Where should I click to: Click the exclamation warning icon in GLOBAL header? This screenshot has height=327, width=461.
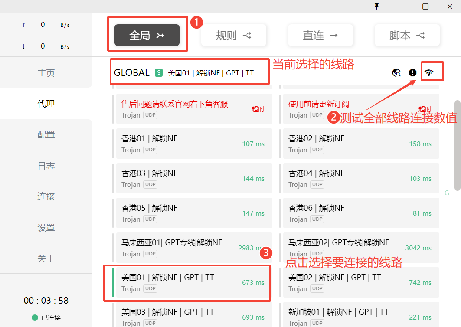click(412, 73)
